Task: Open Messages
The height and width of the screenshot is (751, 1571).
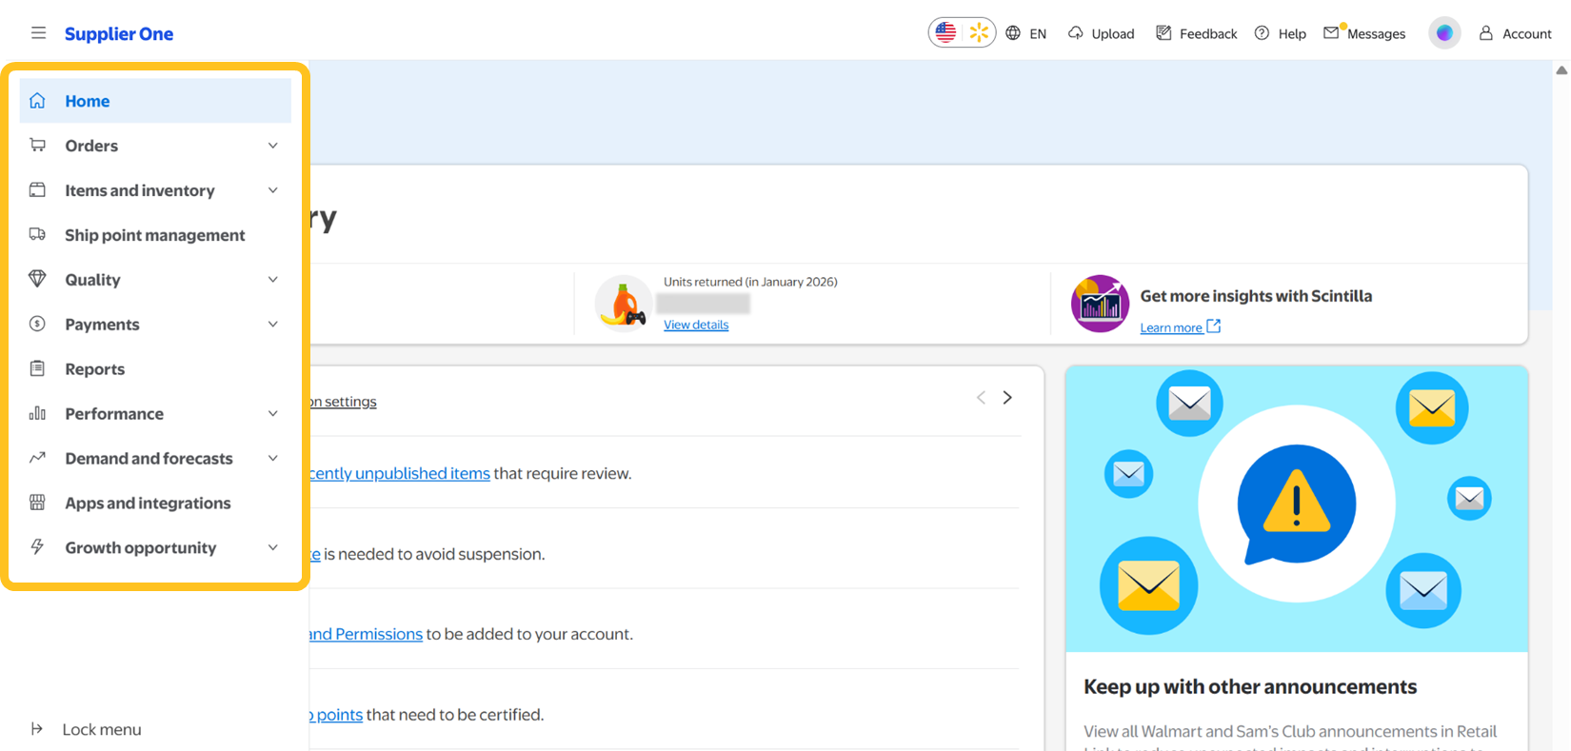Action: pos(1376,34)
